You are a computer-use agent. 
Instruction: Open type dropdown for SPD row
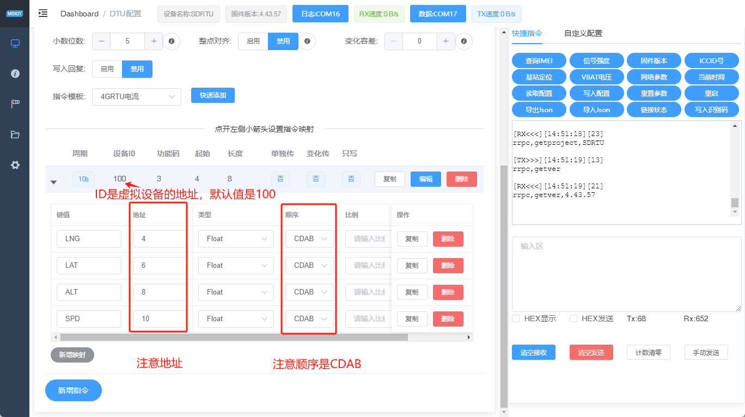[x=236, y=319]
